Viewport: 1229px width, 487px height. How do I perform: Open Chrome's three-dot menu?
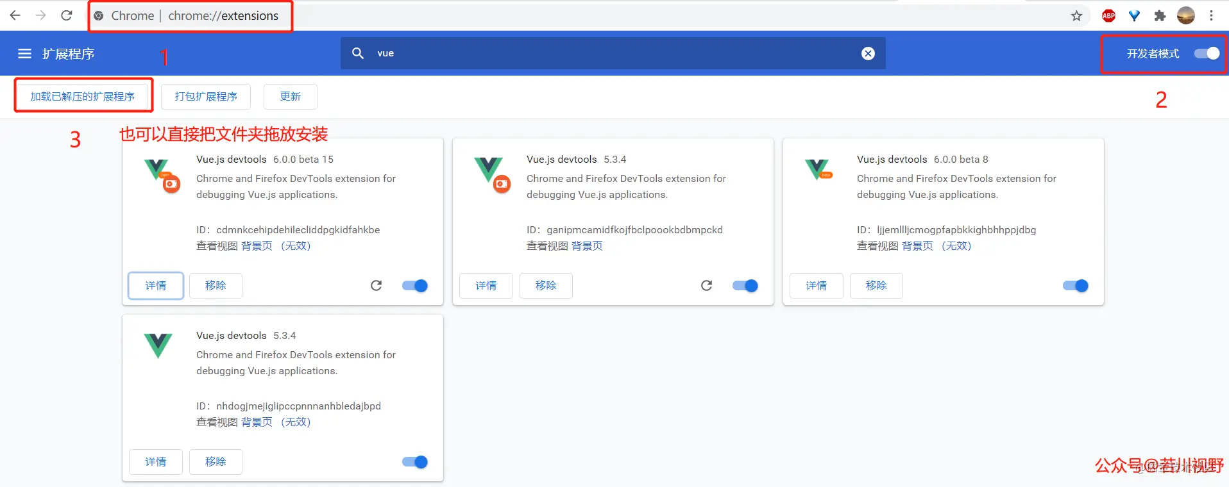pyautogui.click(x=1211, y=16)
